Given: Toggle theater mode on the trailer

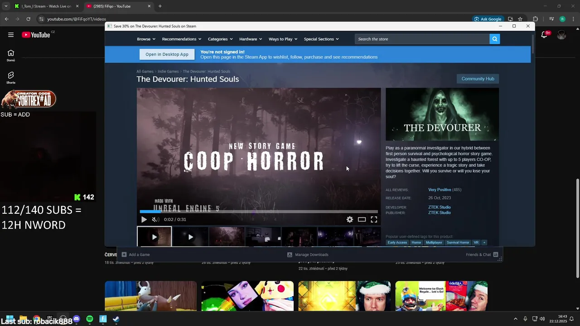Looking at the screenshot, I should (x=362, y=220).
